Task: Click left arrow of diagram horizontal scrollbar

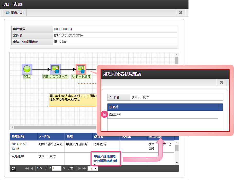Action: coord(12,127)
